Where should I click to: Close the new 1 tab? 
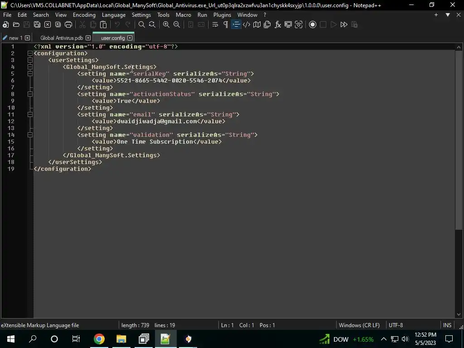27,38
